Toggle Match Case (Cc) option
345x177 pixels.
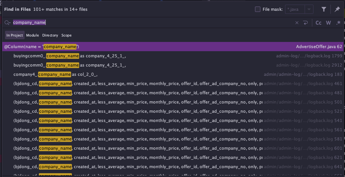pos(318,23)
